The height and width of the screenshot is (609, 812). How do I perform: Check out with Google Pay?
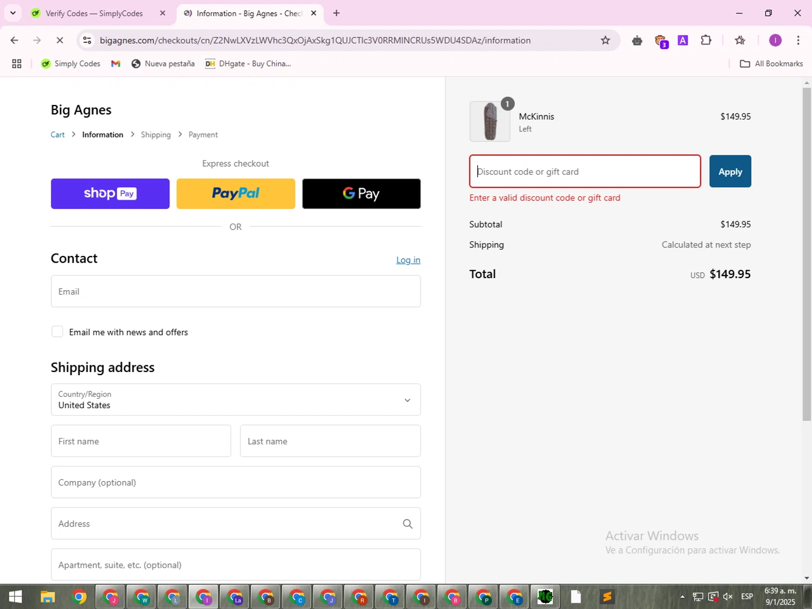click(x=361, y=194)
